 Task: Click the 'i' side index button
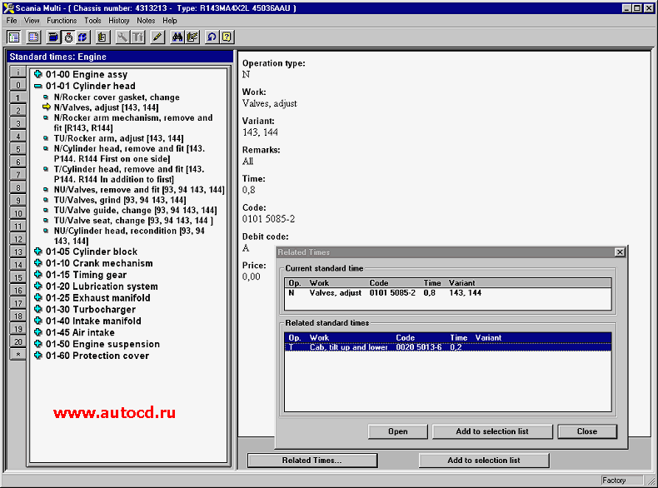click(18, 72)
